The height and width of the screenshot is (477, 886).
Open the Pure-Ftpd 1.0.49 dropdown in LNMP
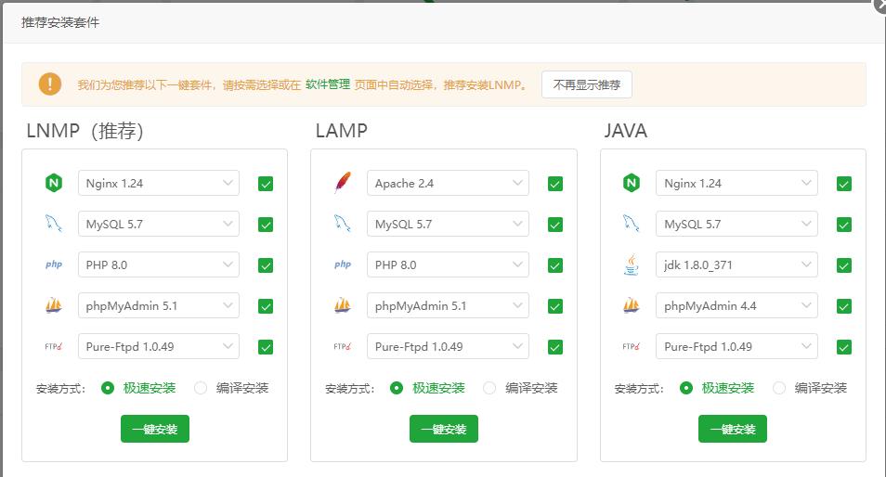[159, 346]
